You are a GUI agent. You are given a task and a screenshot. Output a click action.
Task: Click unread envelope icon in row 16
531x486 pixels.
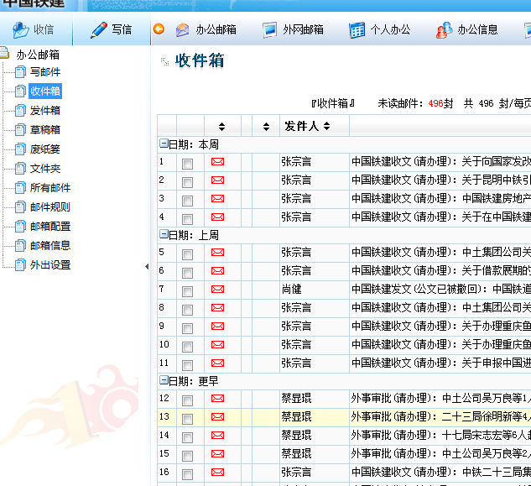[x=217, y=472]
